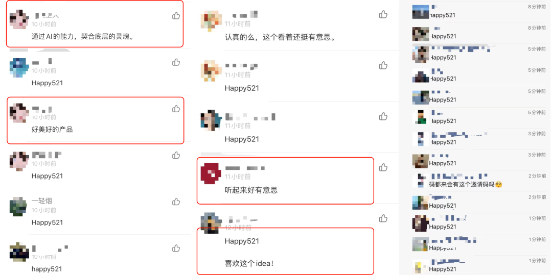Select the "听起来好有意思" comment text
This screenshot has height=275, width=552.
pos(251,190)
